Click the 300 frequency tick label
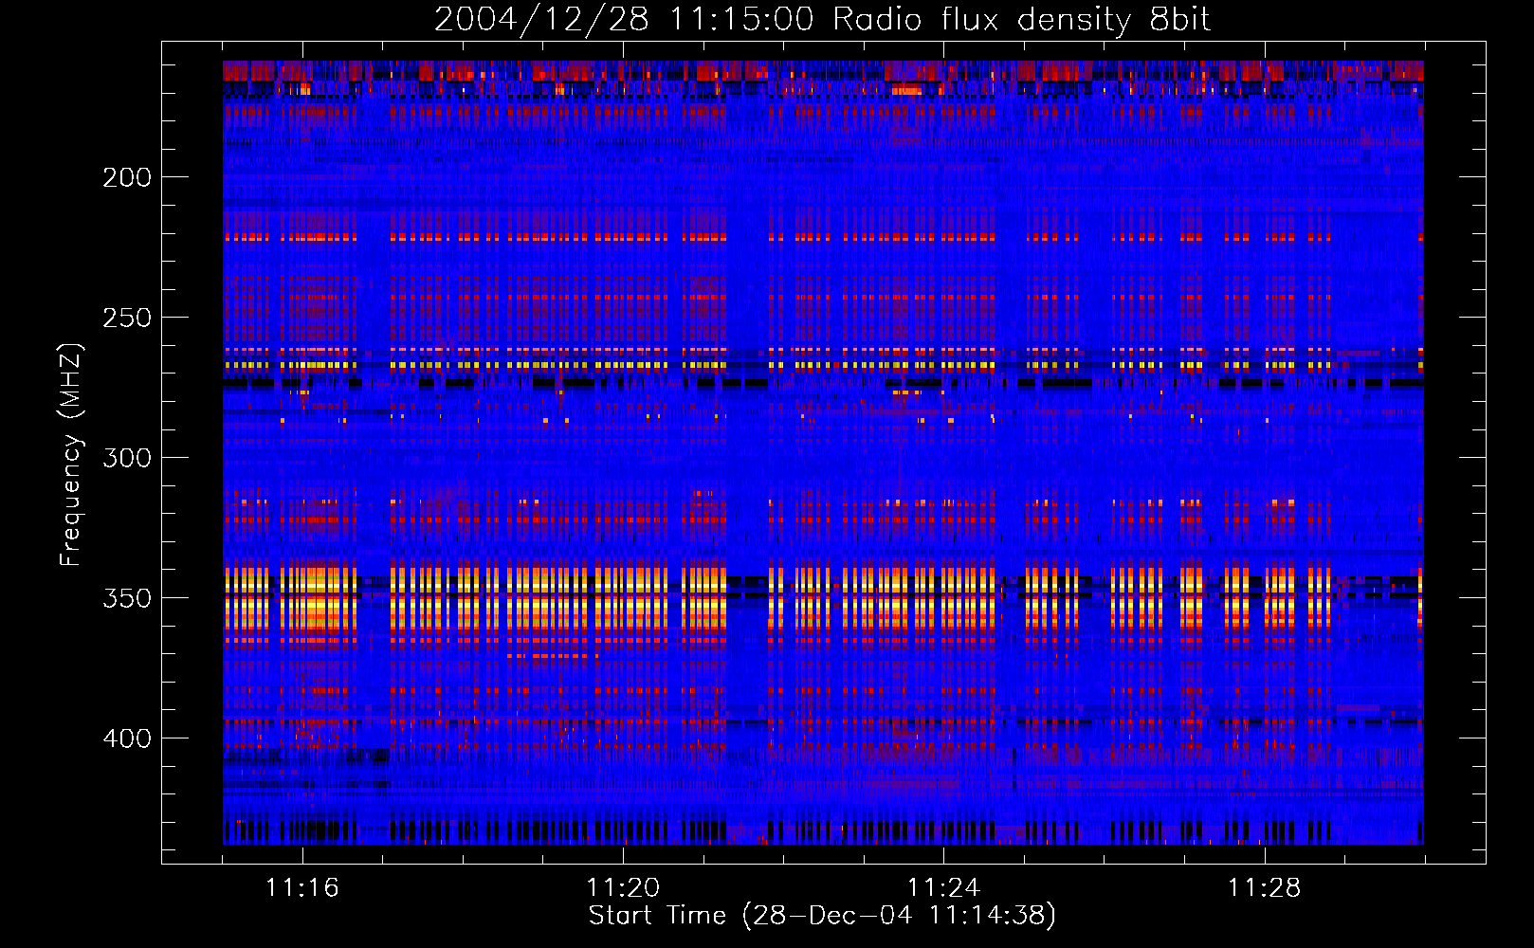The height and width of the screenshot is (948, 1534). (127, 458)
